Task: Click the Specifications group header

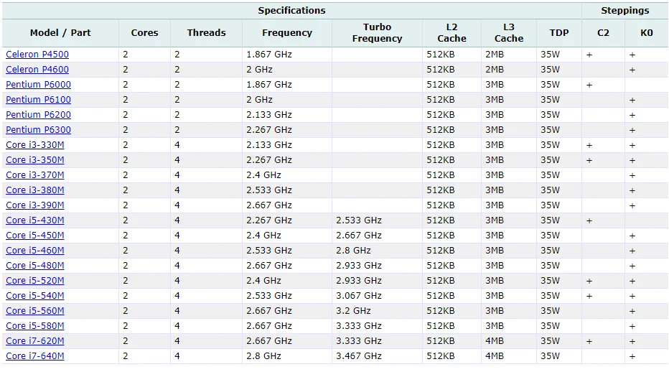Action: click(292, 11)
